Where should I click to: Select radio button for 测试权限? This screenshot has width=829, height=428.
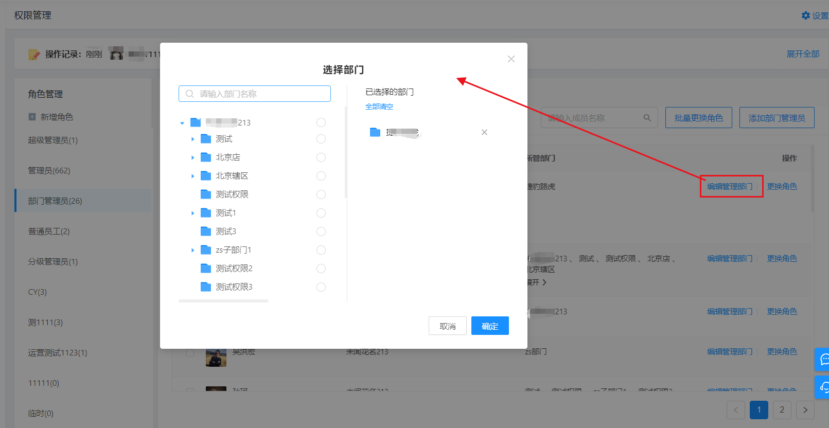(321, 194)
